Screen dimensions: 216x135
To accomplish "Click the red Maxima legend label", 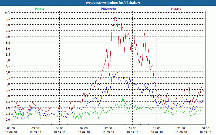I will tap(176, 9).
